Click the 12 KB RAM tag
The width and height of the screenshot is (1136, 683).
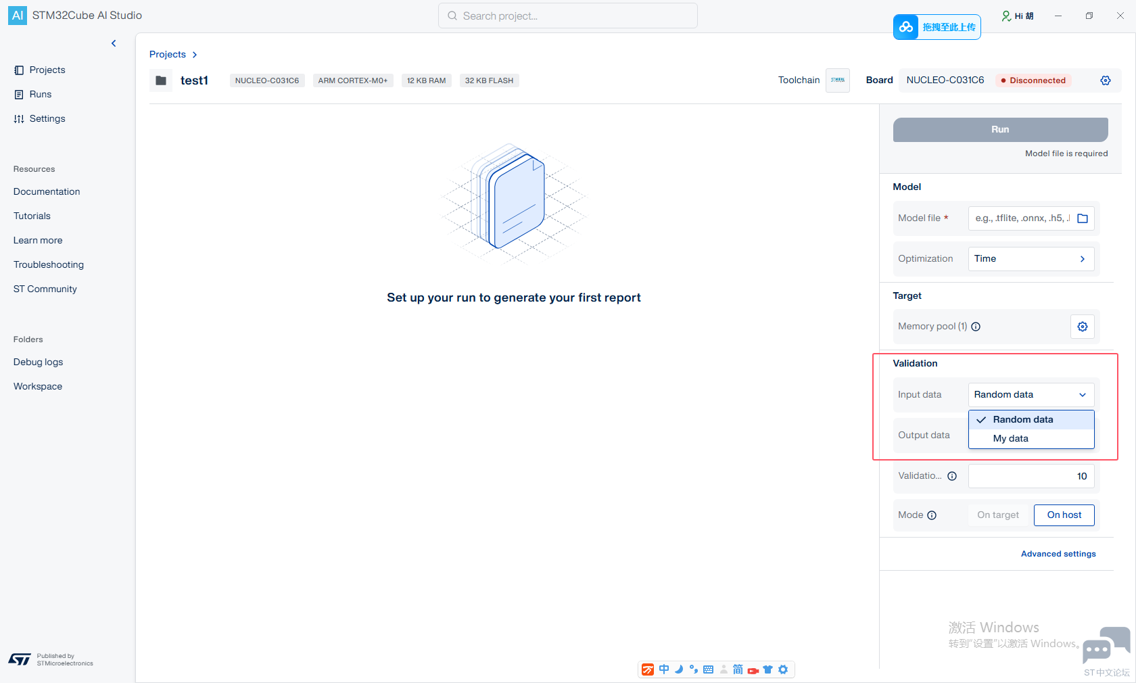427,80
